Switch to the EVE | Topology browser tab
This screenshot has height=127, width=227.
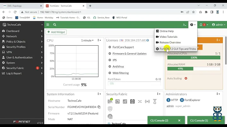pyautogui.click(x=22, y=6)
